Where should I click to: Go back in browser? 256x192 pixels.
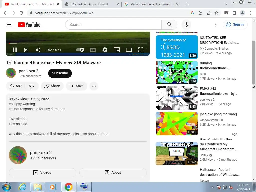[x=5, y=13]
